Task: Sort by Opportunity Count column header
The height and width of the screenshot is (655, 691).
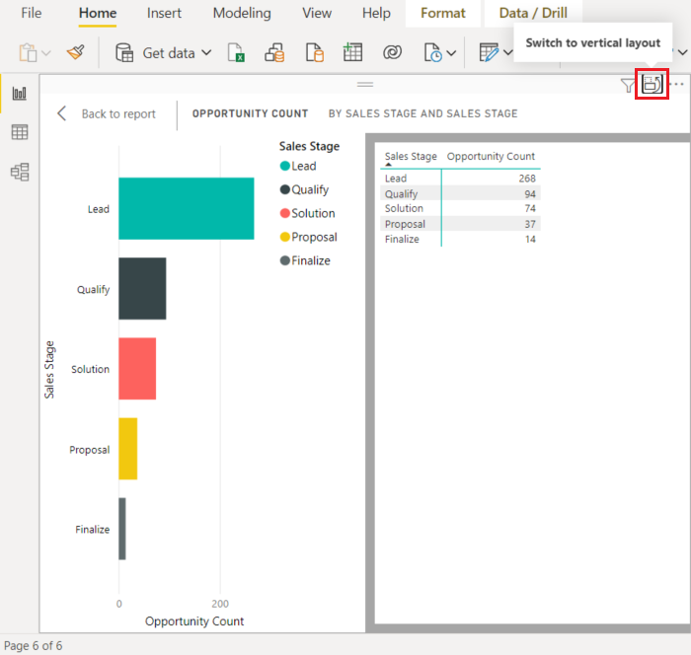Action: [491, 157]
